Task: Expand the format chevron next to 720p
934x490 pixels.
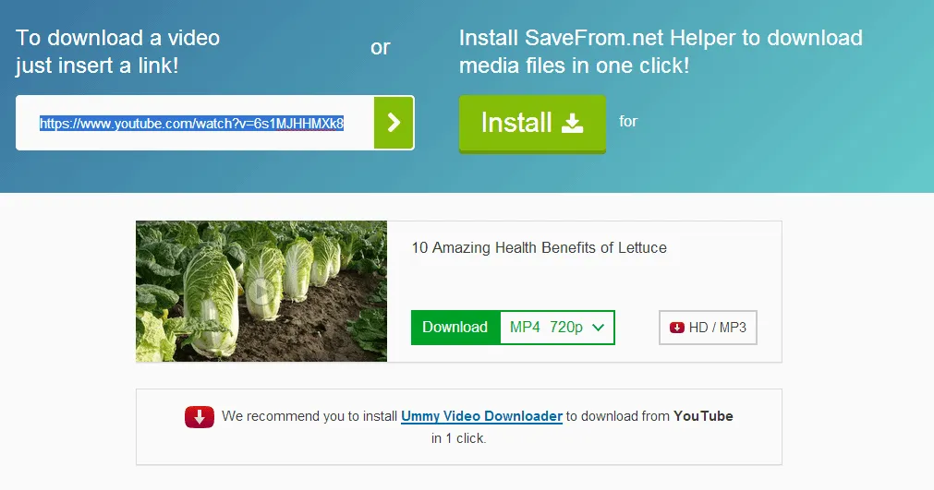Action: (598, 327)
